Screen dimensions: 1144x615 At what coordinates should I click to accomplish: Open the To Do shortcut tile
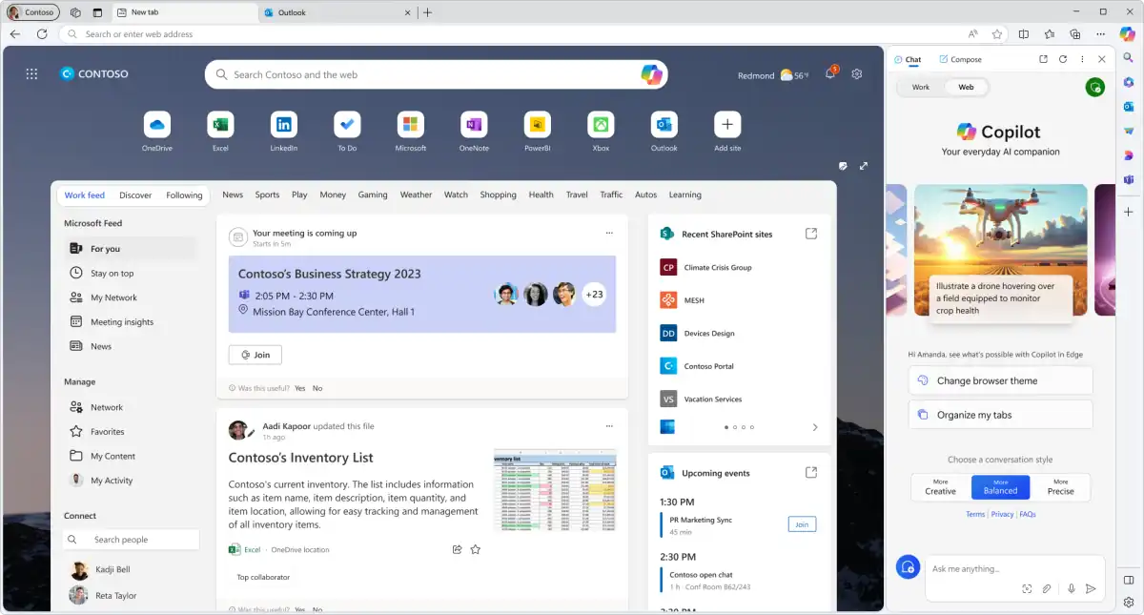click(x=347, y=125)
